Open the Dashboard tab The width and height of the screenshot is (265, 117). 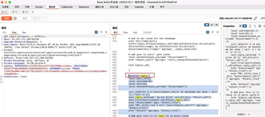tap(5, 7)
